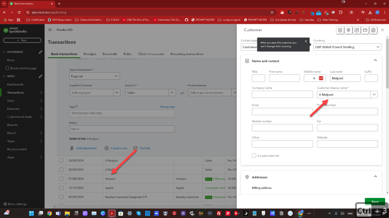Open the browser Extensions puzzle icon
Image resolution: width=389 pixels, height=218 pixels.
tap(341, 13)
